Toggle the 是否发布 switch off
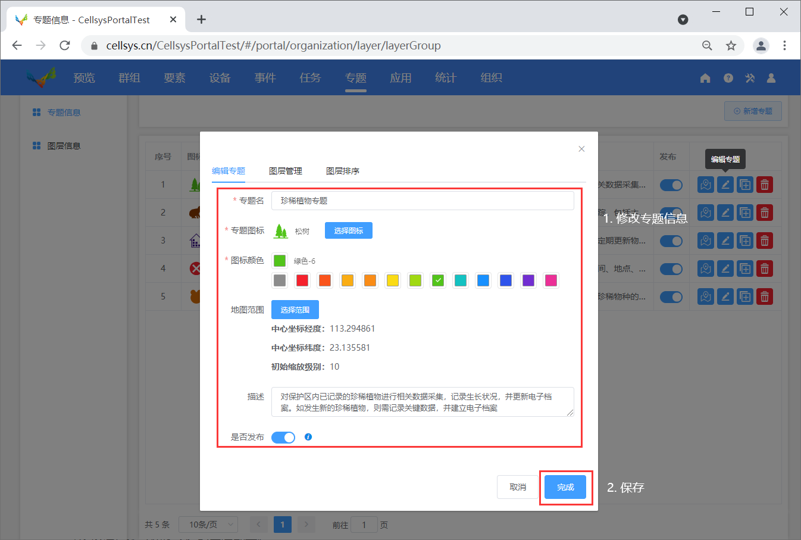Viewport: 801px width, 540px height. 283,438
